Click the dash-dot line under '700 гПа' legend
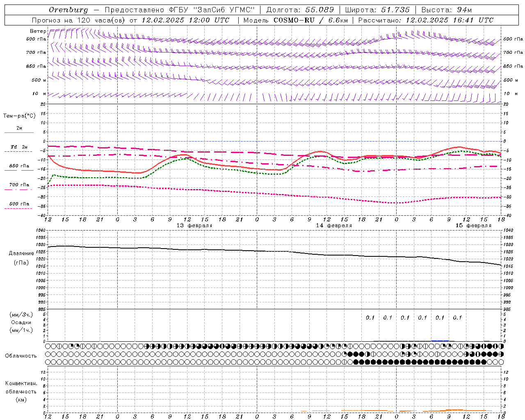Screen dimensions: 525x420 tap(18, 189)
